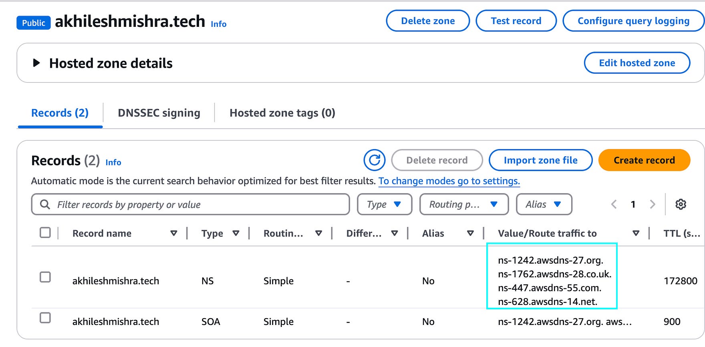
Task: Sort by Record name column arrow
Action: [x=174, y=233]
